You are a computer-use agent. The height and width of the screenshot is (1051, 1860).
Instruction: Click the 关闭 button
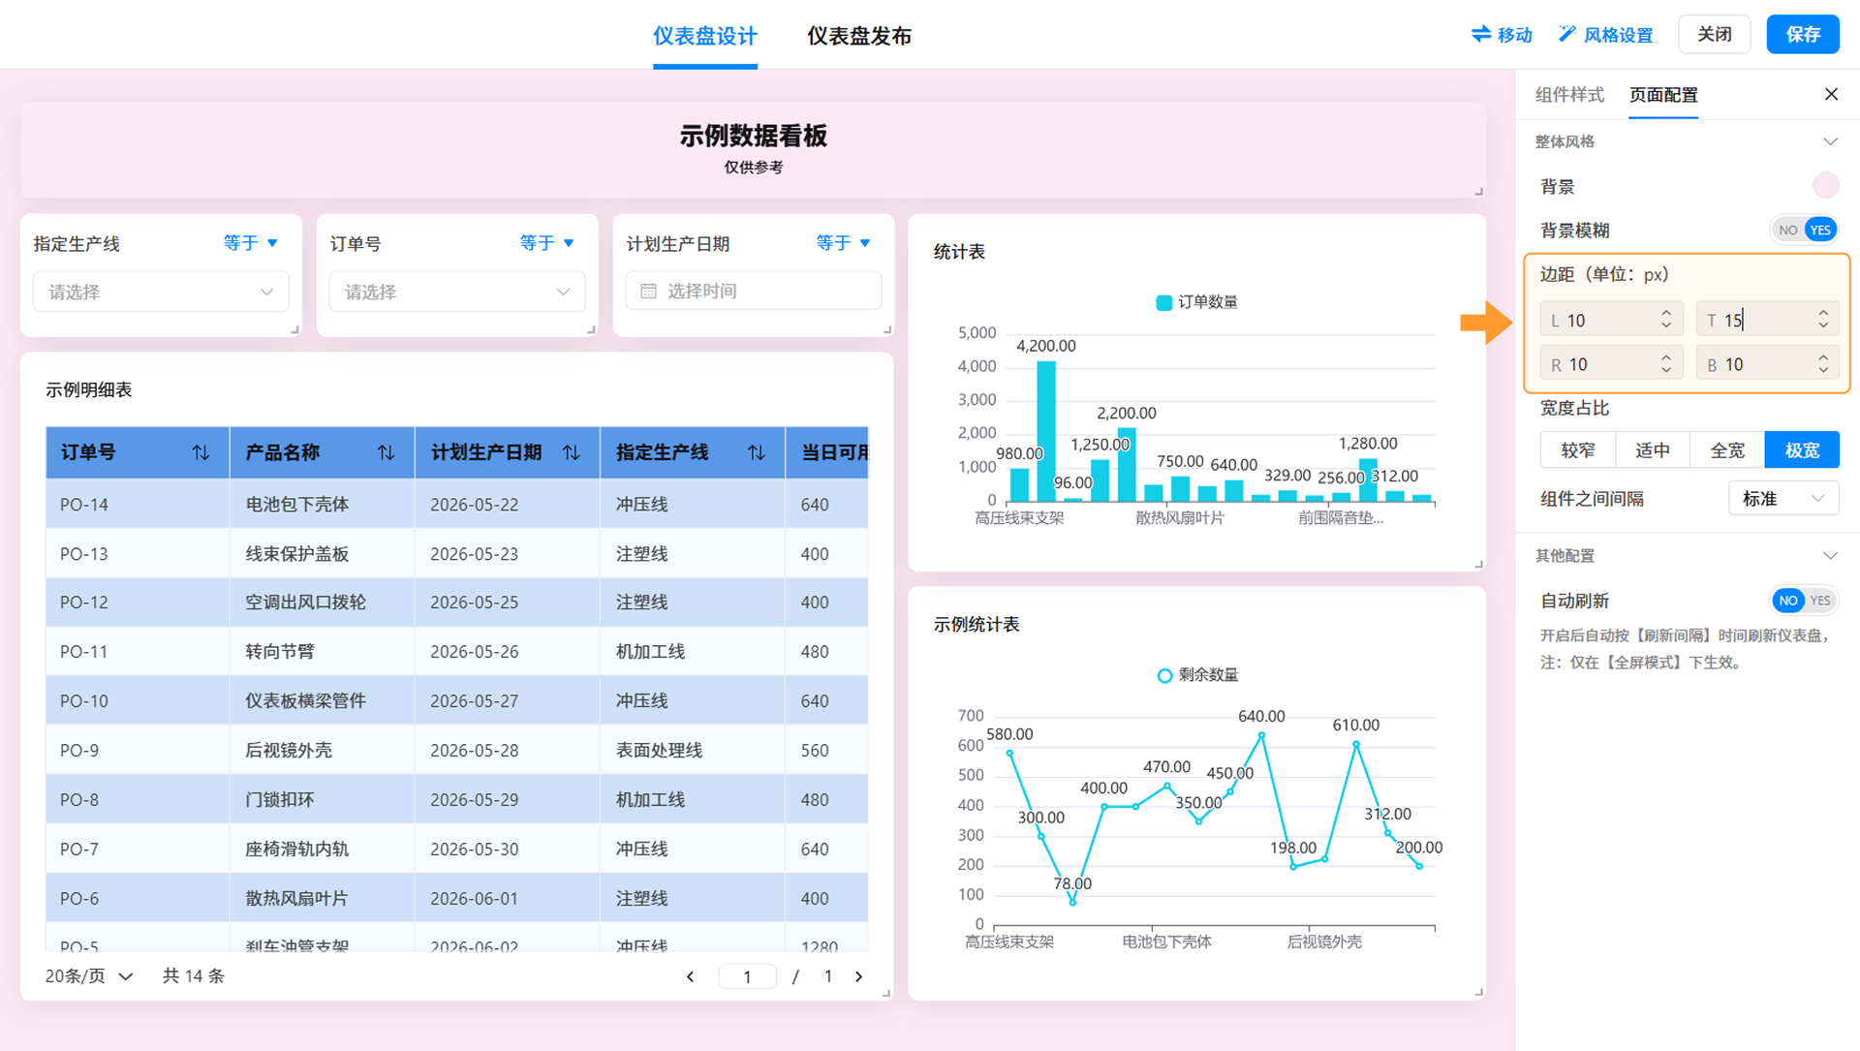[1714, 35]
